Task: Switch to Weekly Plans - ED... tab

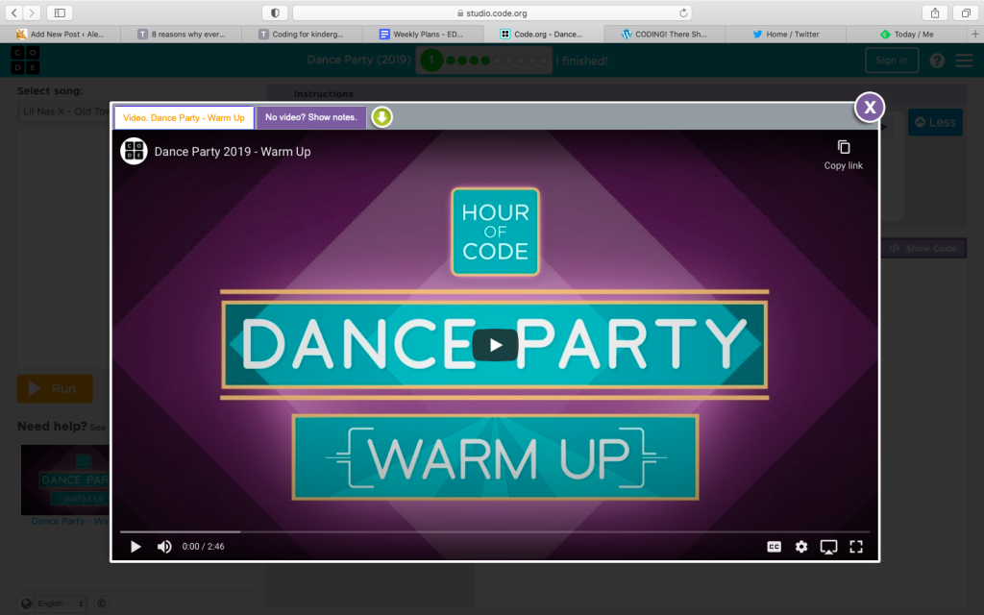Action: tap(423, 34)
